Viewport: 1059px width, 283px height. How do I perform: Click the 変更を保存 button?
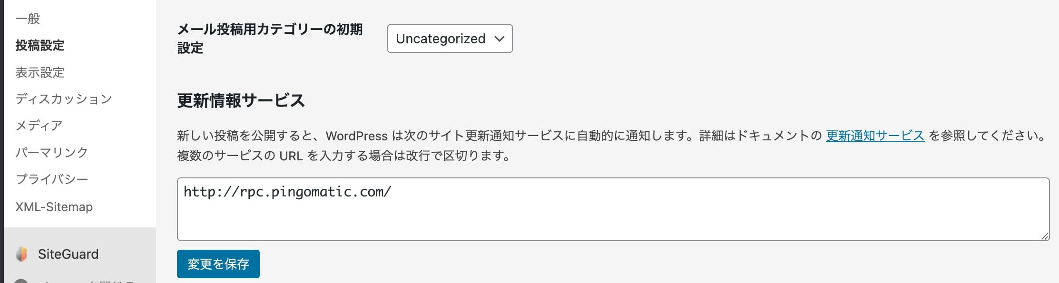click(x=218, y=264)
